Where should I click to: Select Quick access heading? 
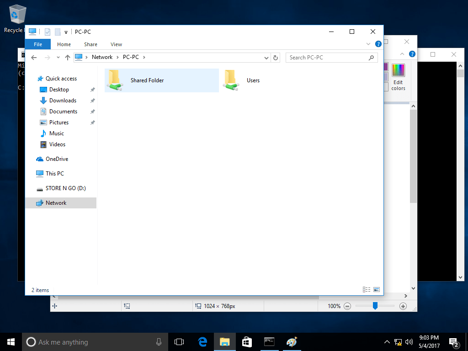61,79
